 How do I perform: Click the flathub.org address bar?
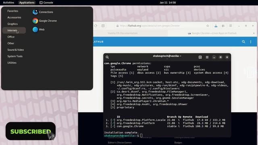[162, 26]
